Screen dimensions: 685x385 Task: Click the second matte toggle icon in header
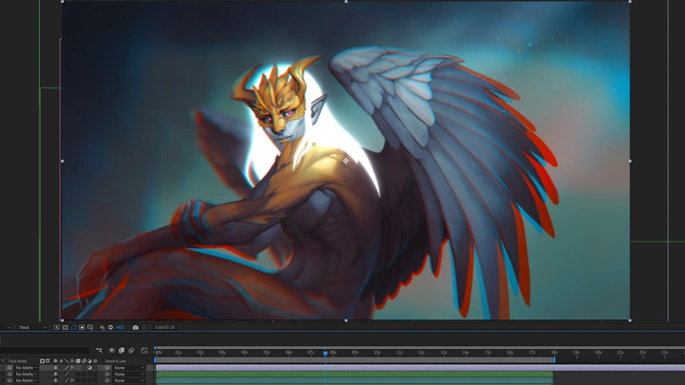(x=49, y=361)
